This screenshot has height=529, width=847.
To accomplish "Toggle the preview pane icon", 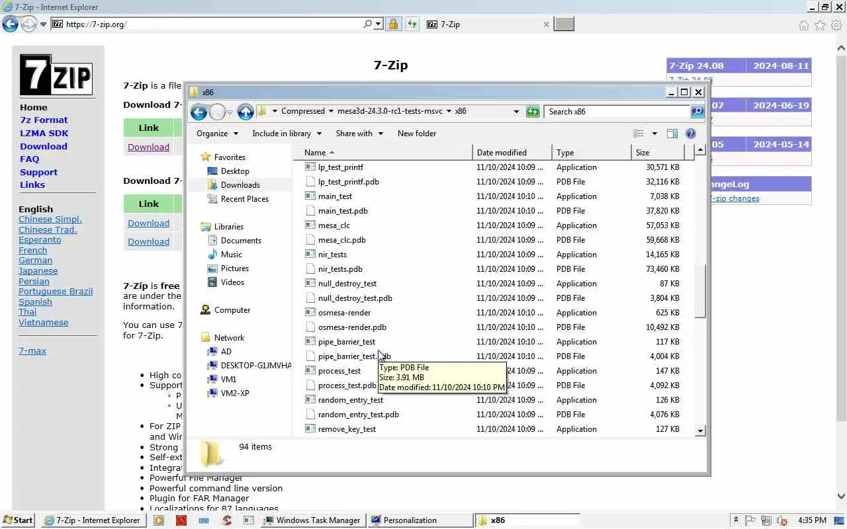I will [672, 134].
